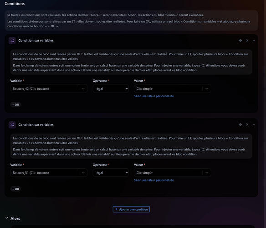Grab move handle icon of second condition

pyautogui.click(x=240, y=124)
